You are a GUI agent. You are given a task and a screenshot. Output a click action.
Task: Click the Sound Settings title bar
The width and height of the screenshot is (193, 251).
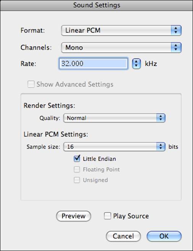click(96, 5)
